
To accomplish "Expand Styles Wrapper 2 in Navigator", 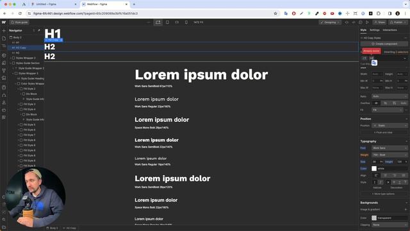I will 11,58.
